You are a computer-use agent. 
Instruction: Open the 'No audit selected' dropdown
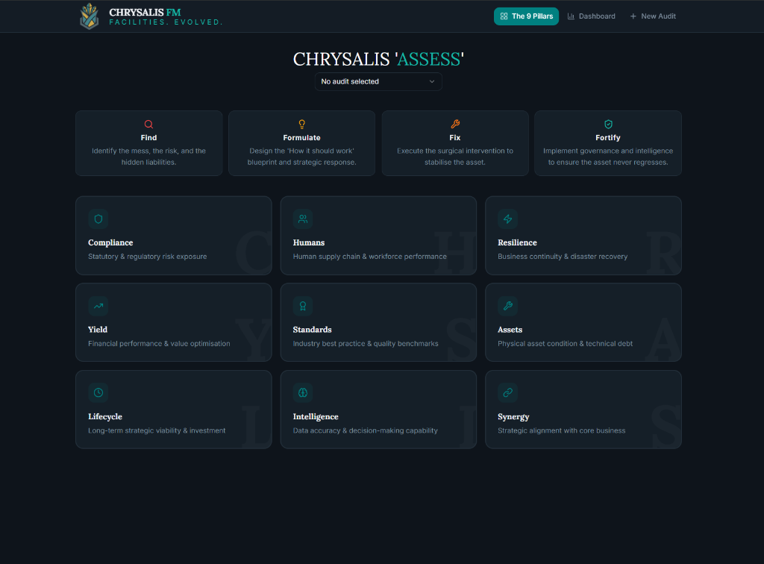pos(378,81)
